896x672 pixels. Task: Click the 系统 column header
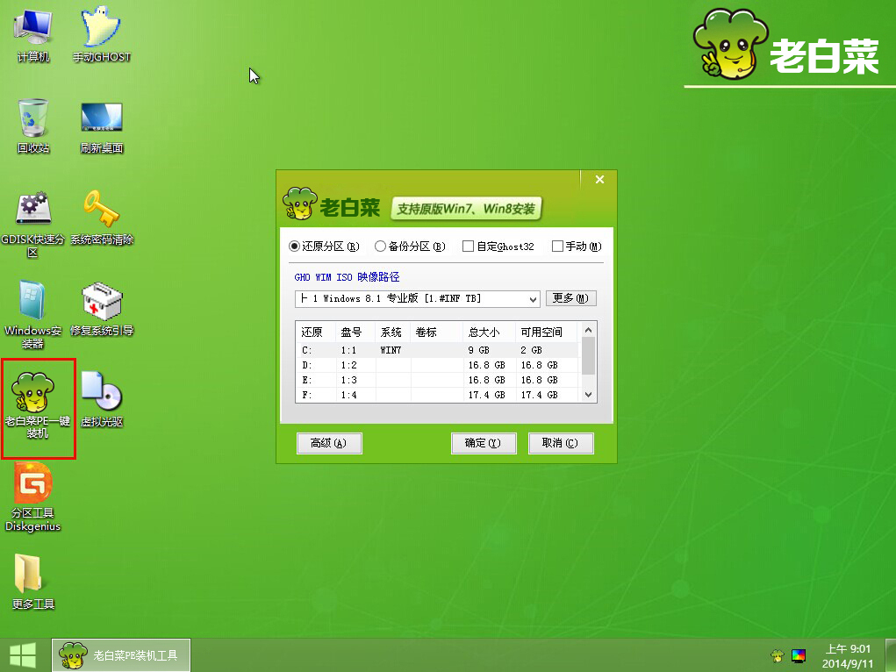[393, 332]
